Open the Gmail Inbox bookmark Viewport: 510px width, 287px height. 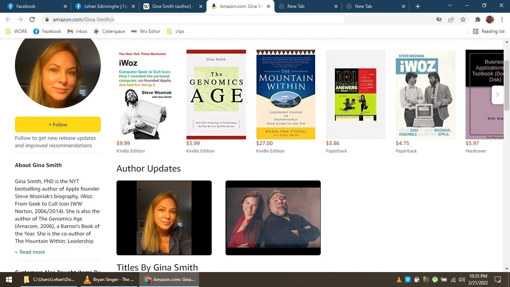point(77,31)
